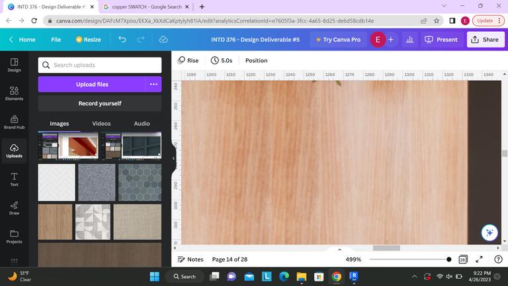Switch to the Audio tab

click(142, 124)
